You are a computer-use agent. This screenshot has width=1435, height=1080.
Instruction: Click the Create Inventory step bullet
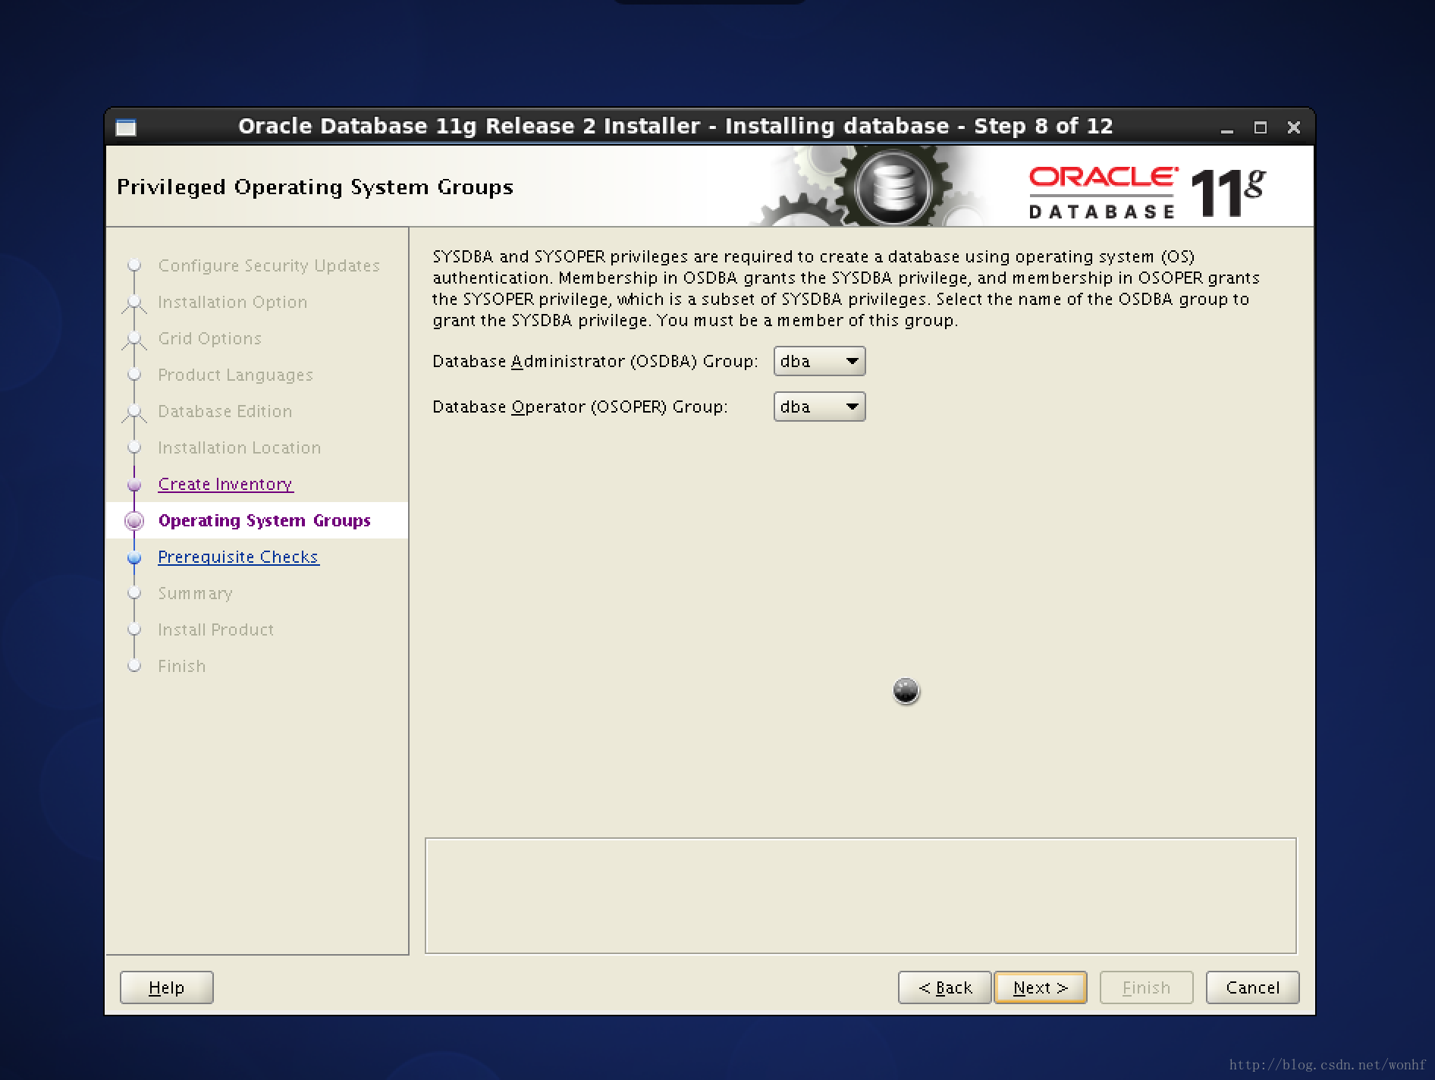tap(134, 485)
